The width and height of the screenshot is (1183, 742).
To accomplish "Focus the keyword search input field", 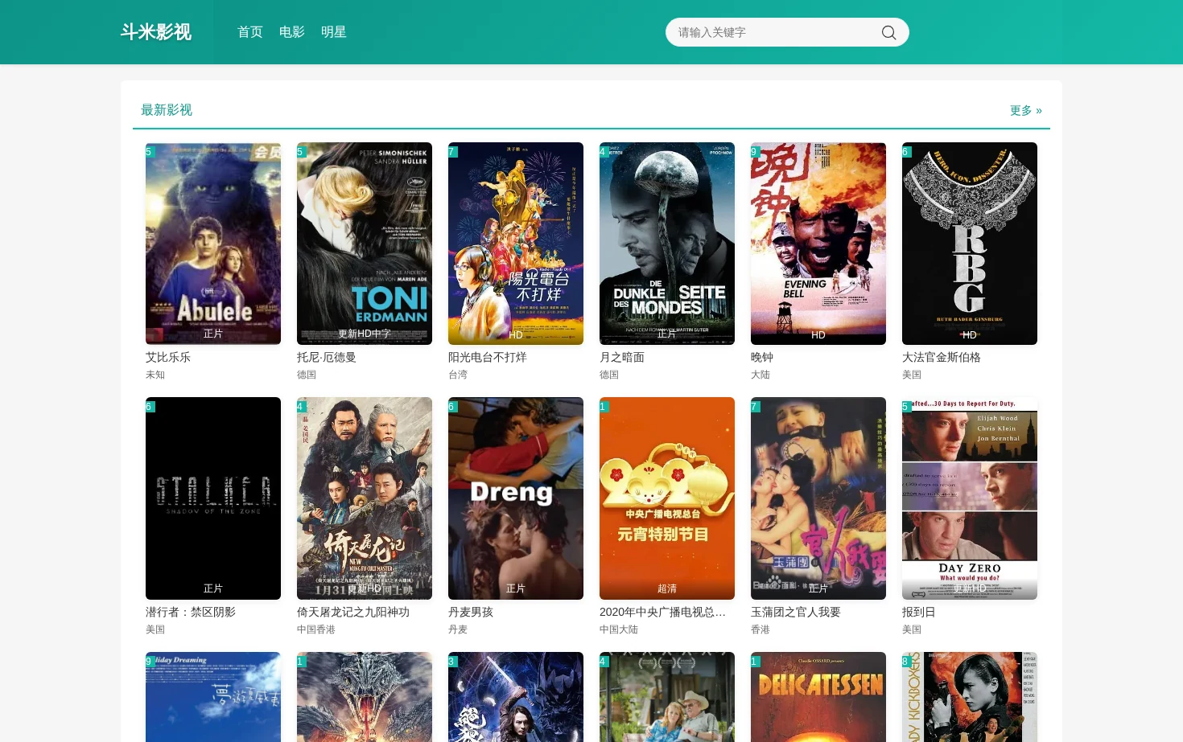I will click(x=773, y=32).
